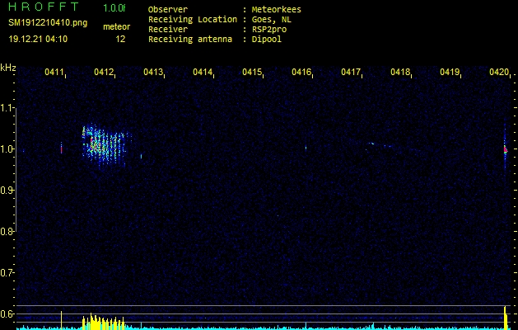Click the 0414 time marker
This screenshot has width=518, height=330.
coord(203,72)
